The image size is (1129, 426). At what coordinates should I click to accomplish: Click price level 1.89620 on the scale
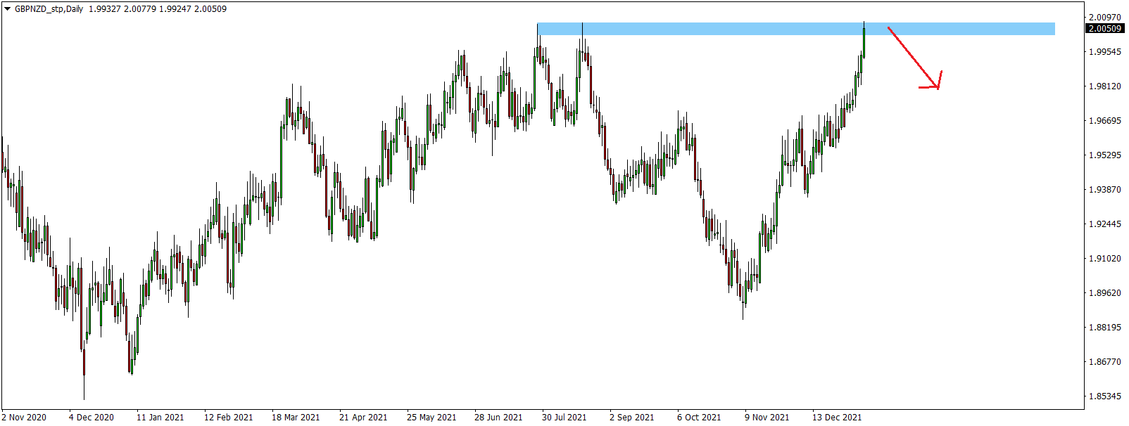pyautogui.click(x=1104, y=292)
